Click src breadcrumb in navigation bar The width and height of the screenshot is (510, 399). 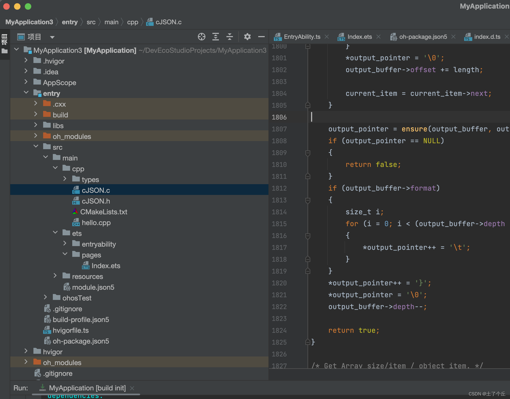[91, 22]
